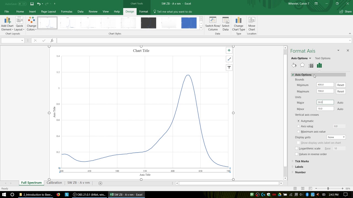Select the Axis value radio button
The height and width of the screenshot is (198, 353).
pyautogui.click(x=298, y=126)
